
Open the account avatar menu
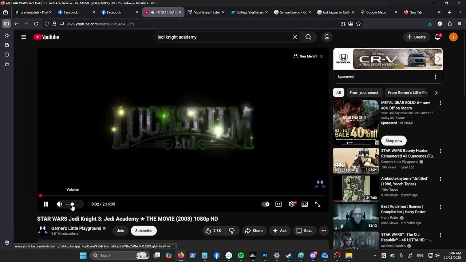[x=453, y=37]
